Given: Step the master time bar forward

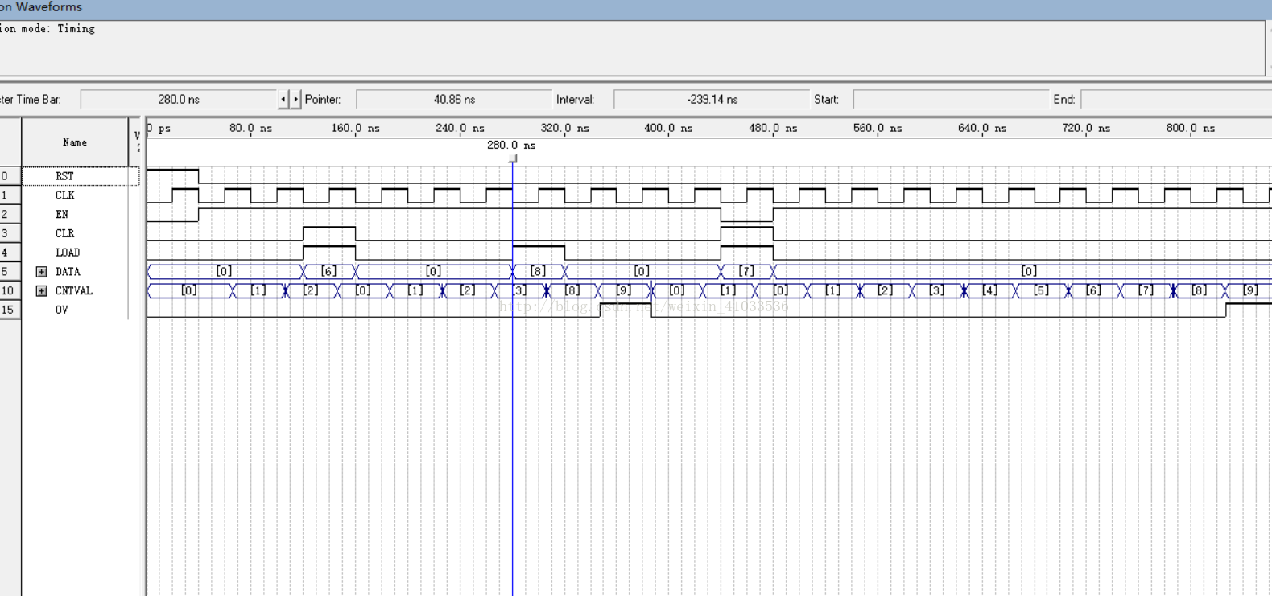Looking at the screenshot, I should [295, 99].
